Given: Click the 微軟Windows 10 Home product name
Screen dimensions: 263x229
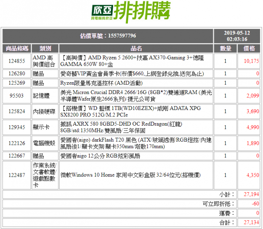Looking at the screenshot, I should coord(130,175).
